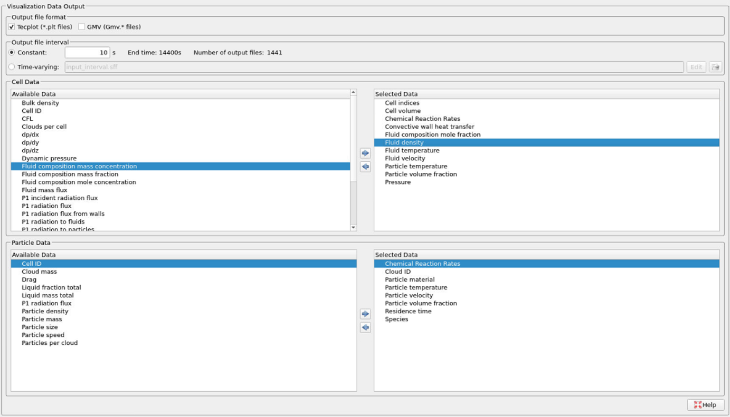This screenshot has height=417, width=730.
Task: Select the Constant interval radio button
Action: click(12, 53)
